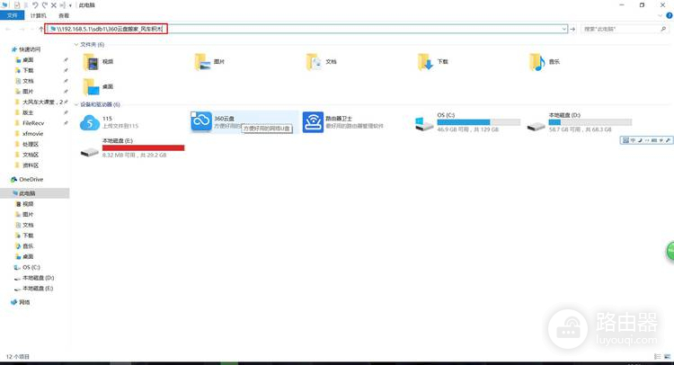674x365 pixels.
Task: Click the go arrow beside address bar
Action: coord(572,29)
